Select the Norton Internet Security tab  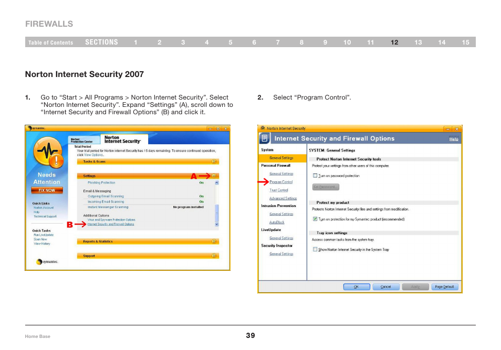[x=124, y=139]
